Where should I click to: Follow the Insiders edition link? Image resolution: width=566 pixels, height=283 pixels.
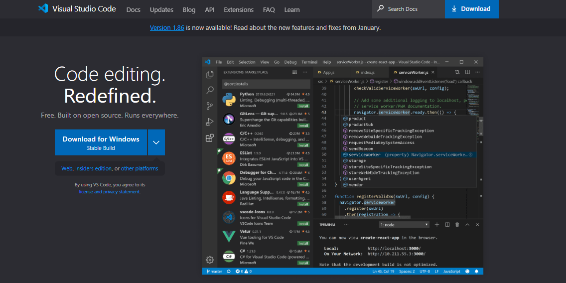point(94,168)
